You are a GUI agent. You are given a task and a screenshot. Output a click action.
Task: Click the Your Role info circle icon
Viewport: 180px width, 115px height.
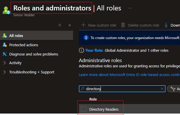click(x=81, y=50)
